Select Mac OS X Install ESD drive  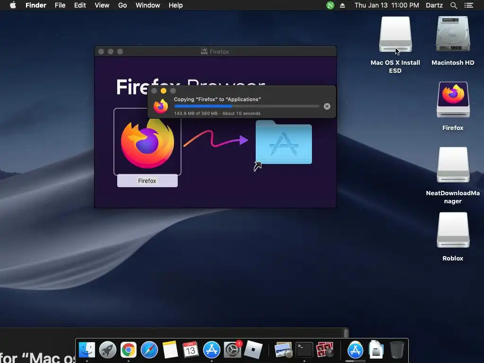pos(396,34)
